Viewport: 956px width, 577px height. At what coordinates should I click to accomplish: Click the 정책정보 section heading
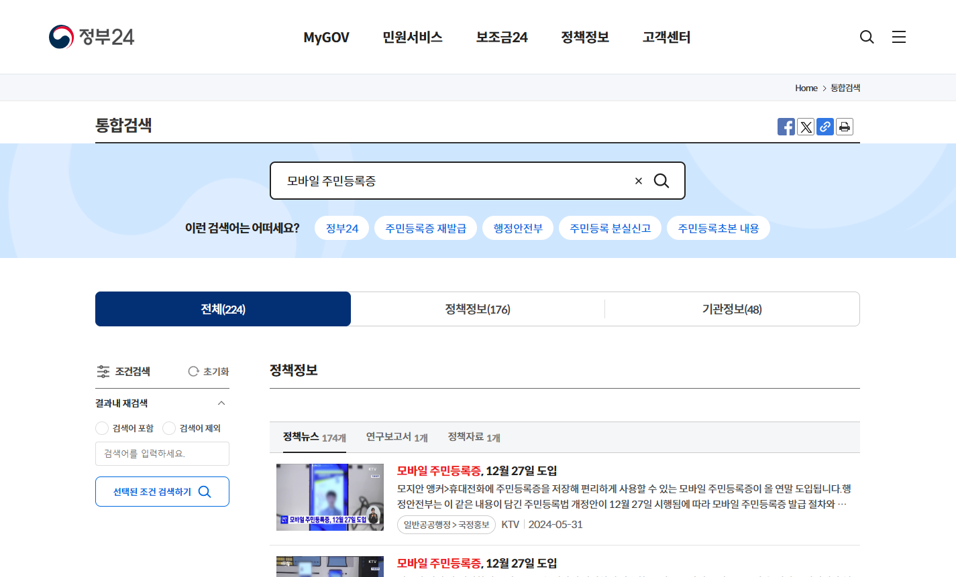293,370
